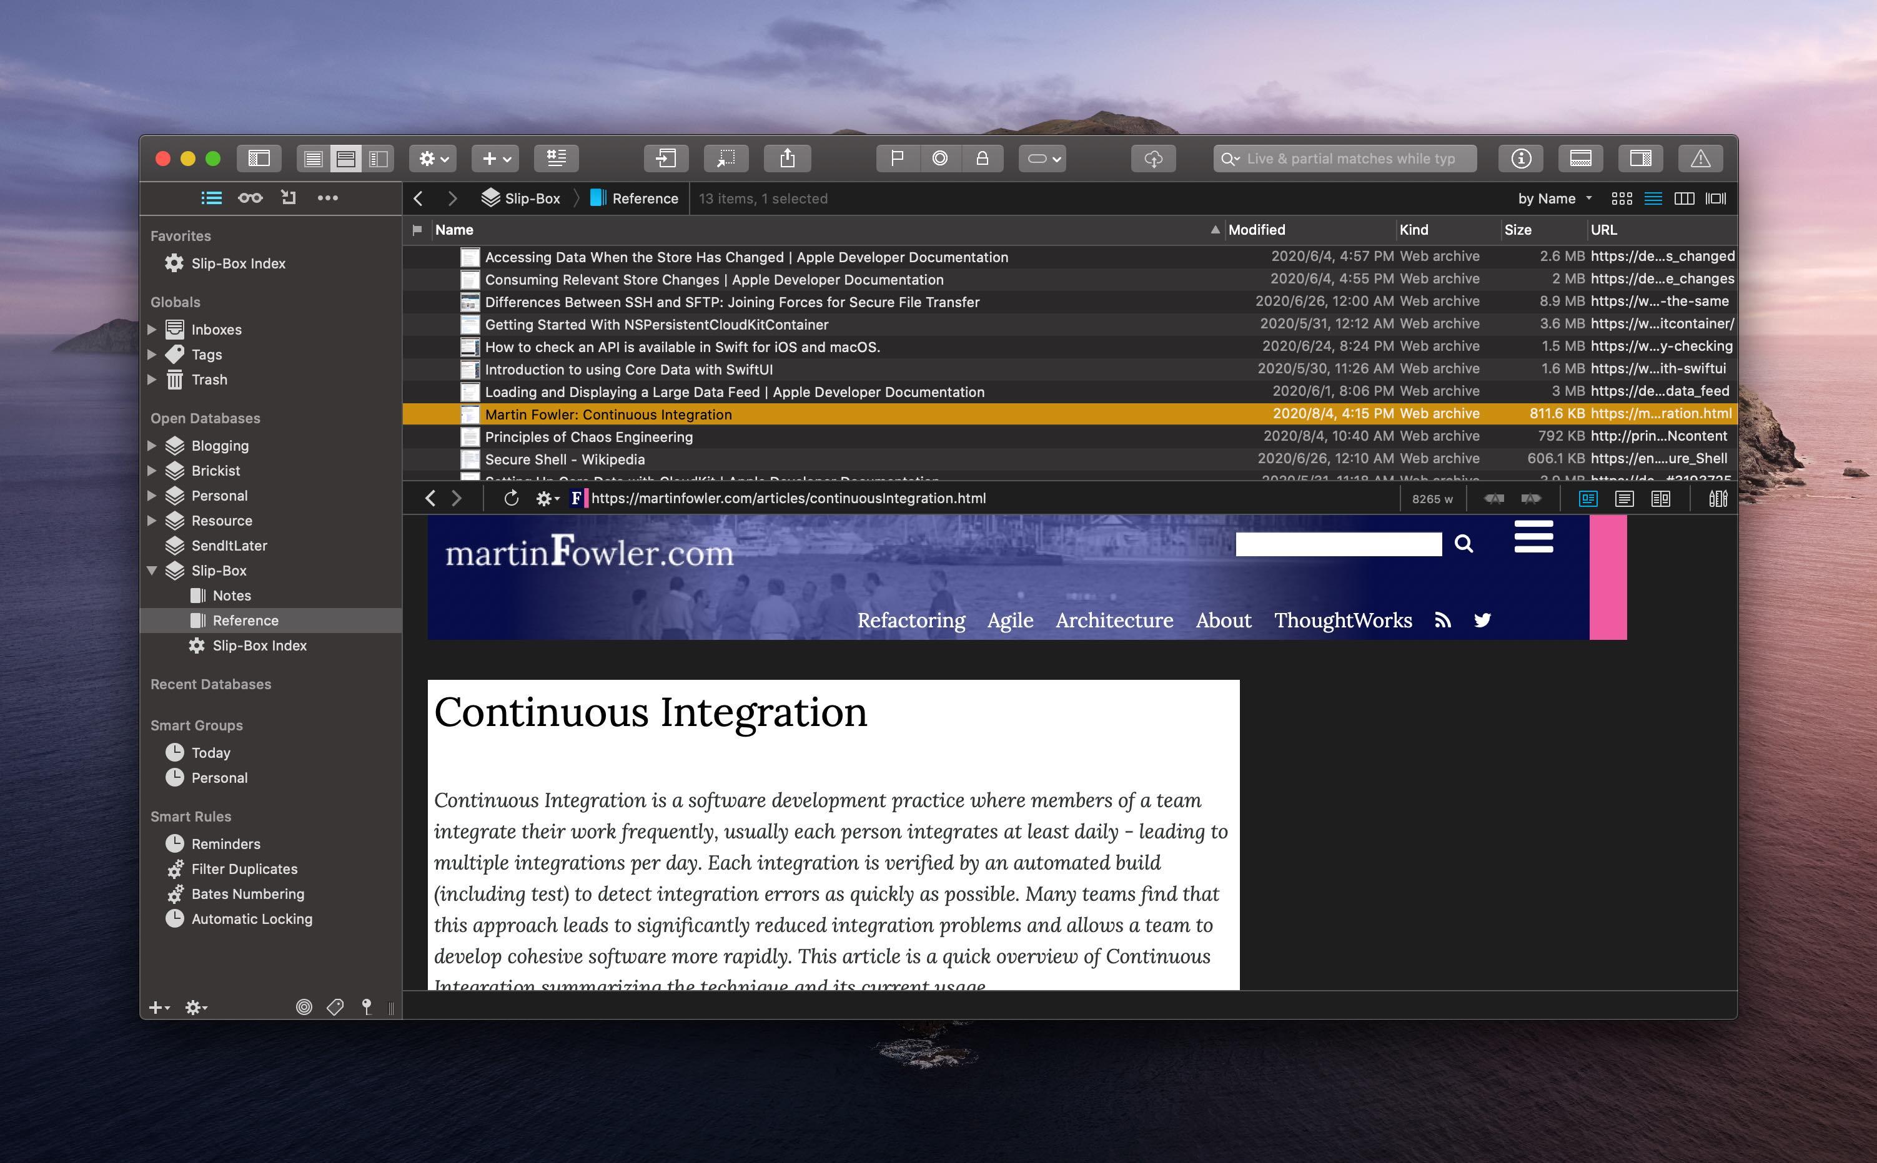This screenshot has width=1877, height=1163.
Task: Click the reload page icon
Action: coord(511,498)
